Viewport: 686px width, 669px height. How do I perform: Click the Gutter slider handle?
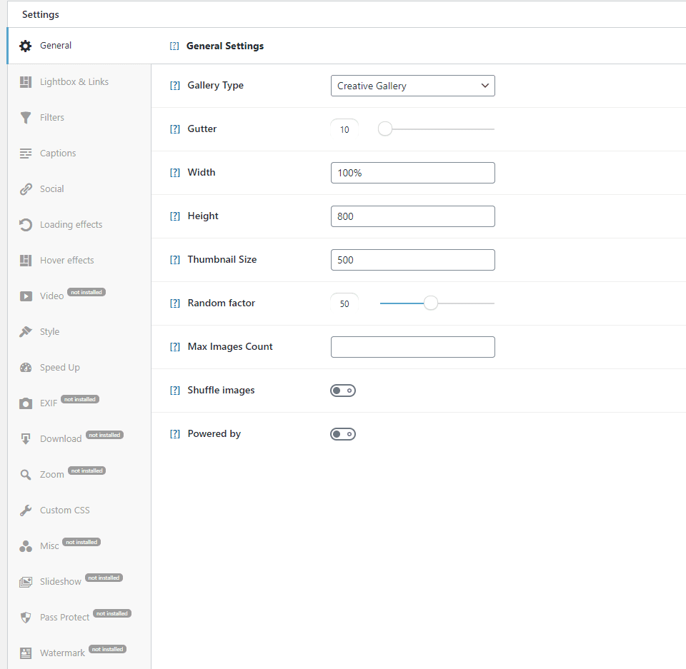pos(385,129)
